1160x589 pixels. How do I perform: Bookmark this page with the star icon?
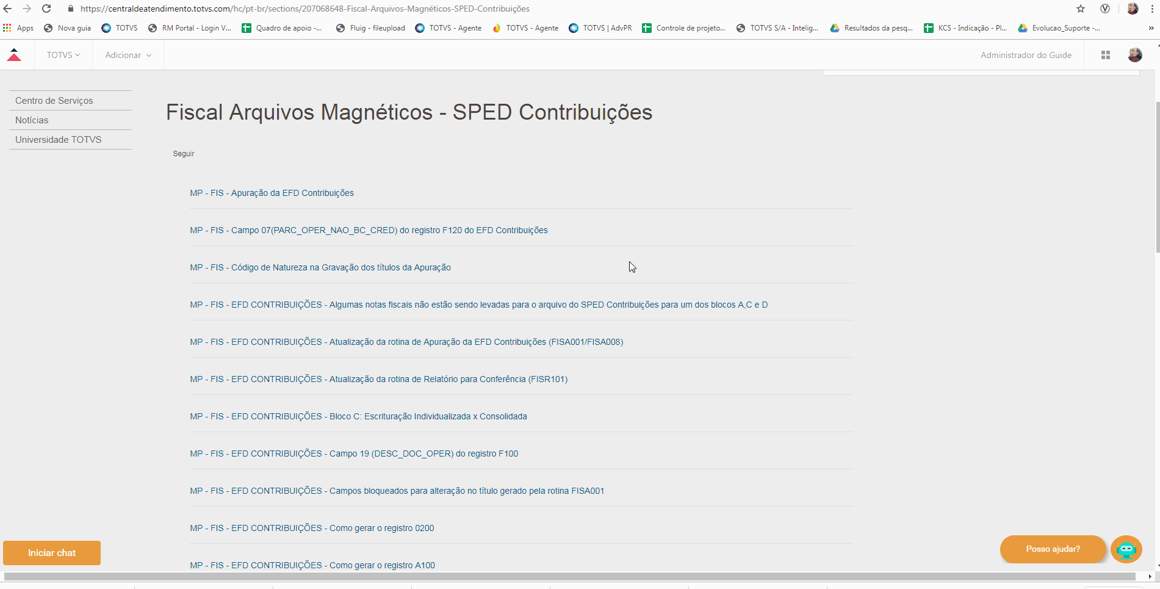pyautogui.click(x=1081, y=9)
